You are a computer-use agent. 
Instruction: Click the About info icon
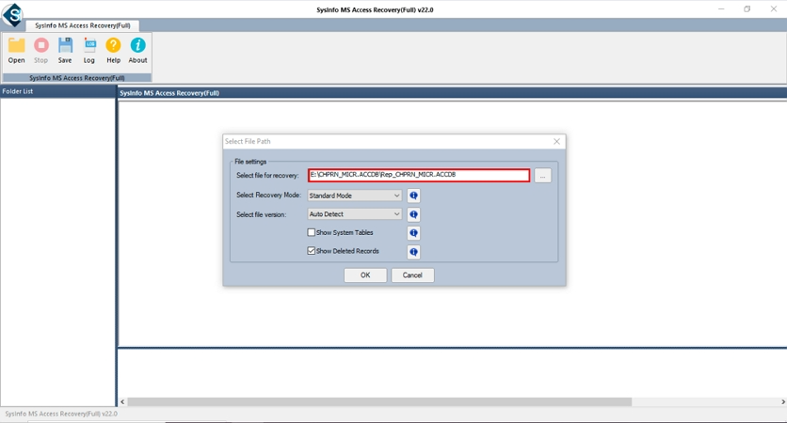pyautogui.click(x=137, y=46)
